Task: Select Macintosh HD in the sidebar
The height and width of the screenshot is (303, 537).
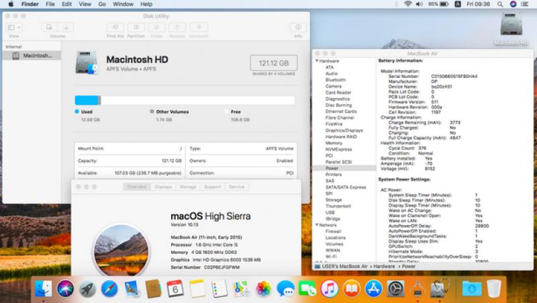Action: tap(34, 56)
